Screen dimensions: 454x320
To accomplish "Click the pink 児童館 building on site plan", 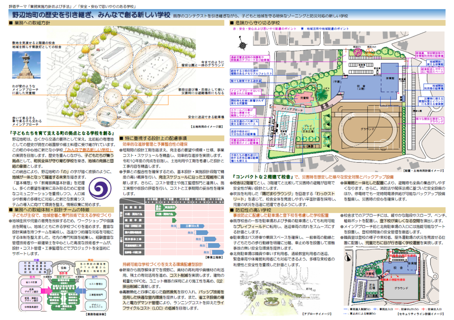I will click(x=304, y=98).
